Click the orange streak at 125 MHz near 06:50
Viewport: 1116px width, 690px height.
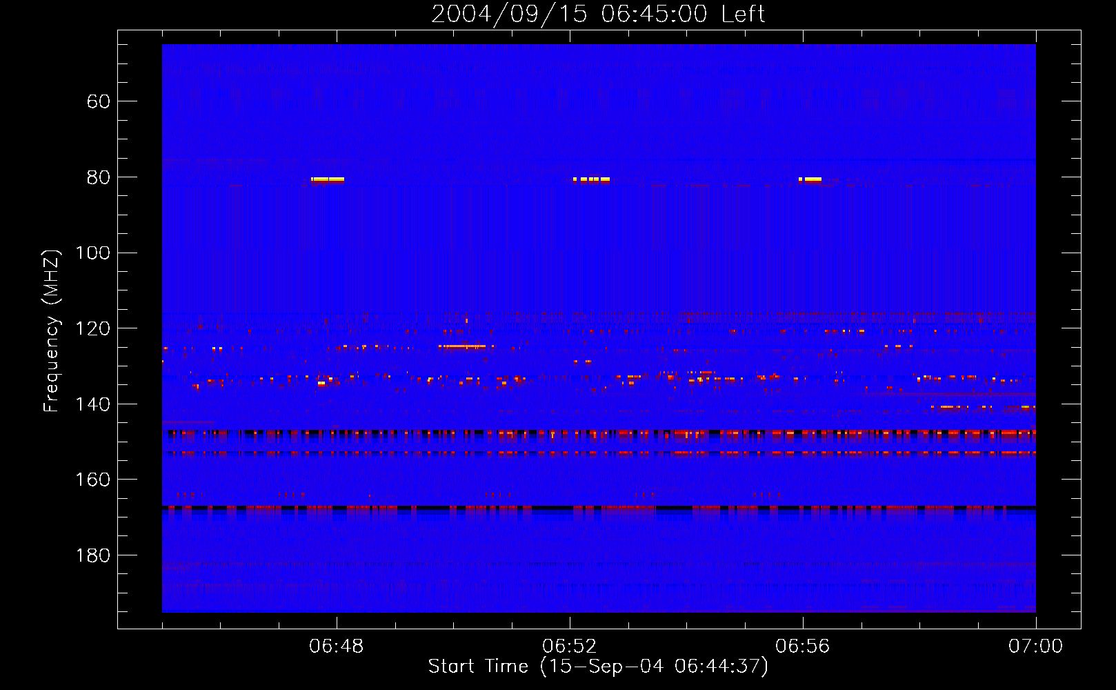pyautogui.click(x=466, y=346)
